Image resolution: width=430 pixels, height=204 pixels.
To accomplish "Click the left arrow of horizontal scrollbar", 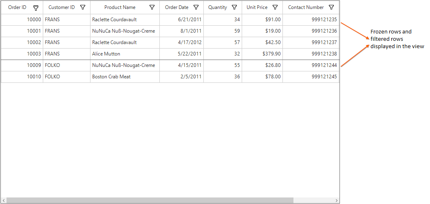I will pyautogui.click(x=4, y=200).
